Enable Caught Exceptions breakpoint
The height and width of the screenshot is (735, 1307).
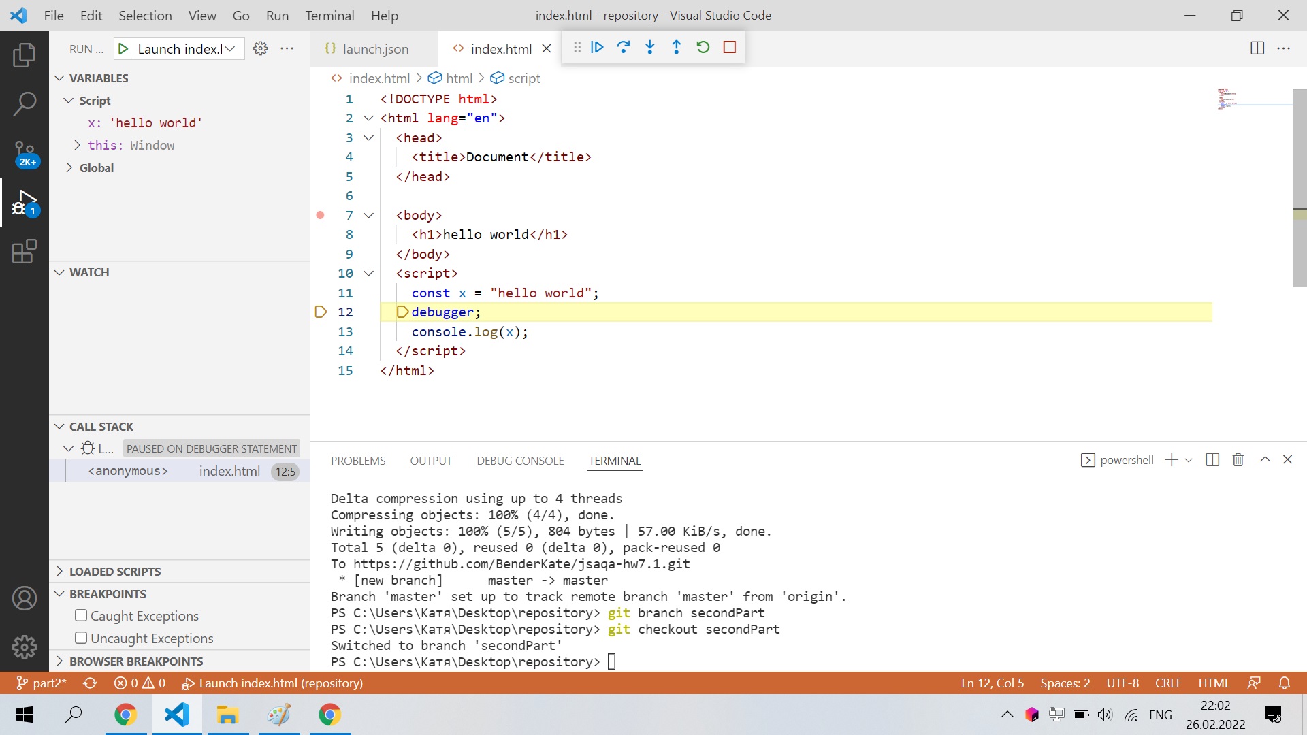click(81, 616)
